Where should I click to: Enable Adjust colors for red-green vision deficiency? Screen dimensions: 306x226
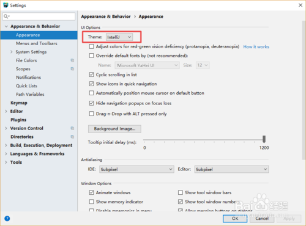coord(91,46)
